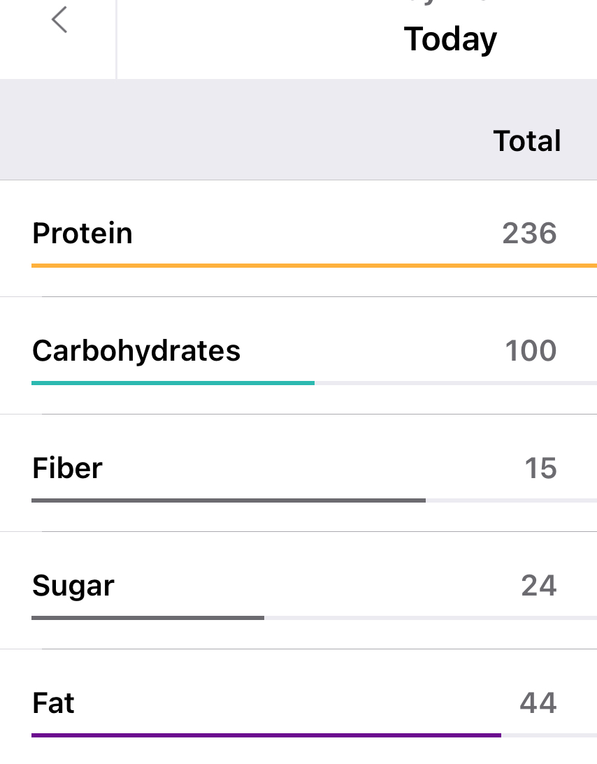597x764 pixels.
Task: Tap the back chevron arrow
Action: point(59,20)
